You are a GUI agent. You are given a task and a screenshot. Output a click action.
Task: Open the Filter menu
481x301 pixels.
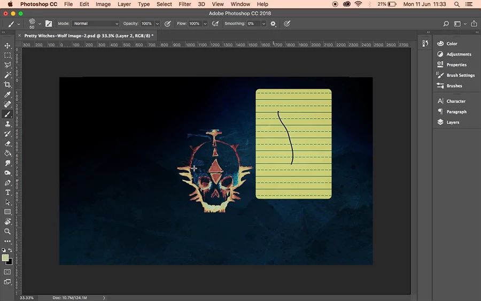[185, 4]
